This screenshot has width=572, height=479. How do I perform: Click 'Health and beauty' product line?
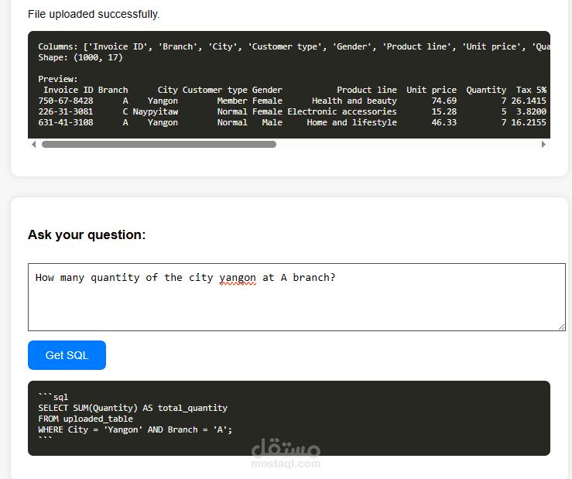point(355,101)
